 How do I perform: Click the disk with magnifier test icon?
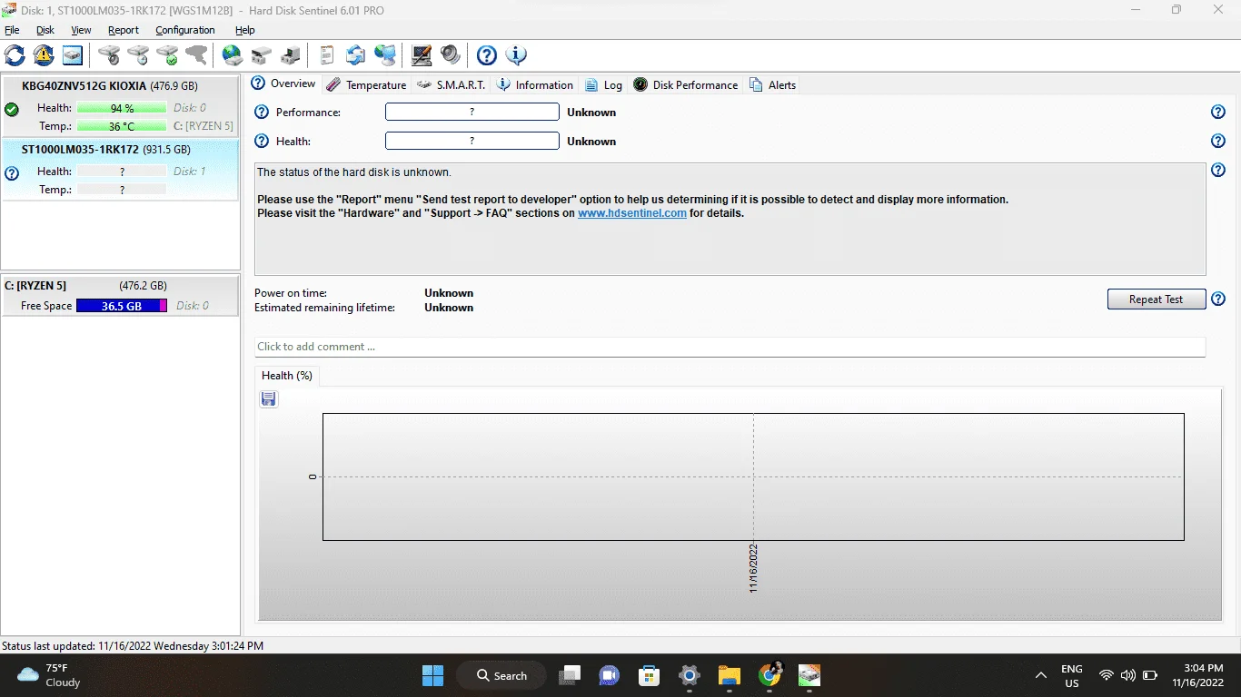[x=109, y=55]
